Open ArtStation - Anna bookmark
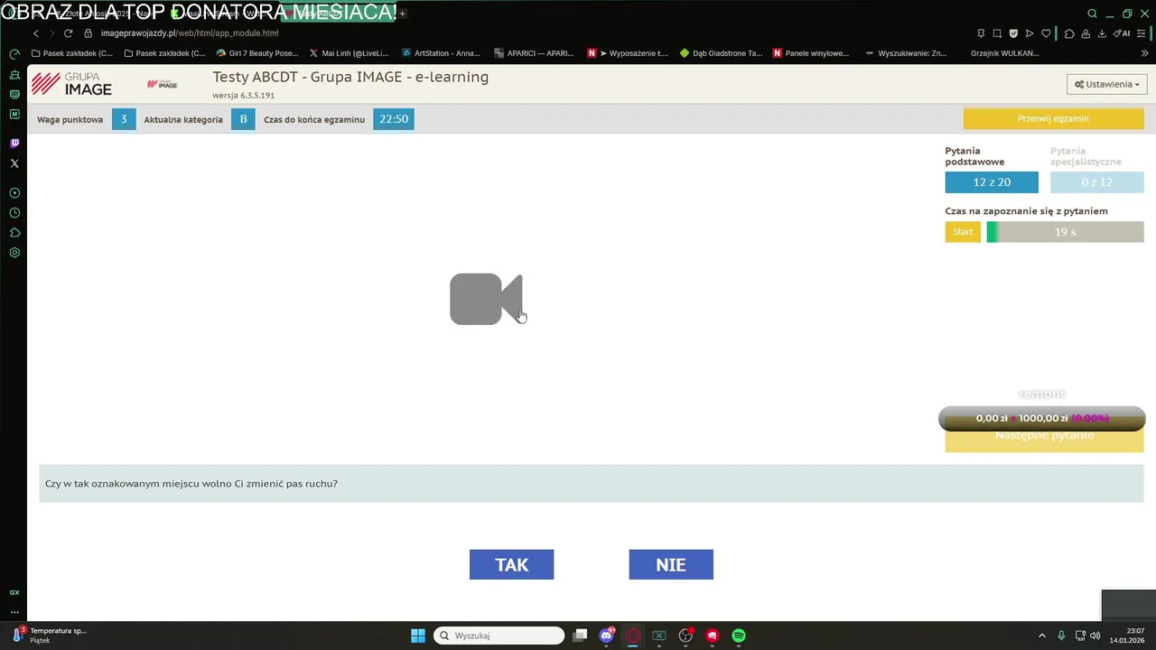Image resolution: width=1156 pixels, height=650 pixels. click(x=441, y=53)
